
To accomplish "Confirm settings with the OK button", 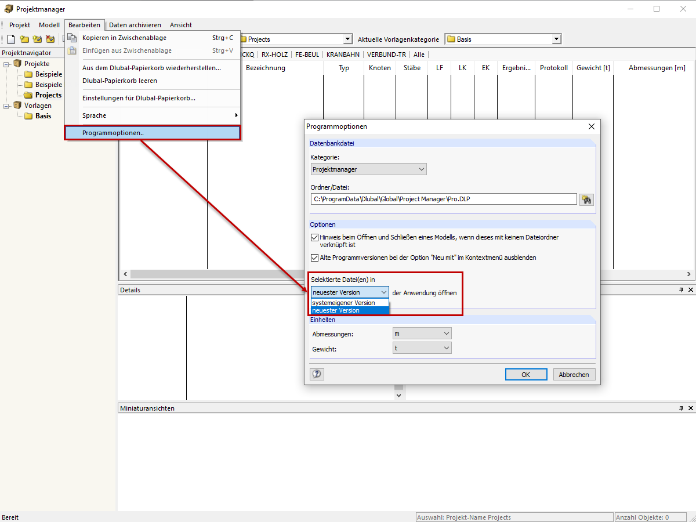I will point(525,374).
